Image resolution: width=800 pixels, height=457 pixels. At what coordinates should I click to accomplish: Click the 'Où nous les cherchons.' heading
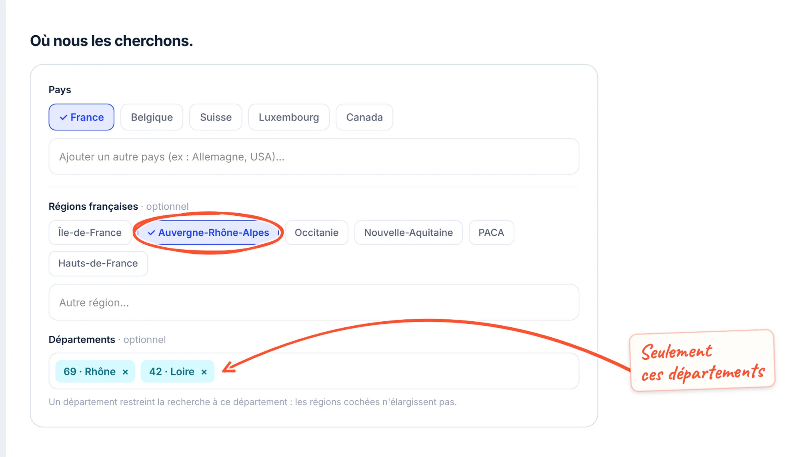coord(112,41)
